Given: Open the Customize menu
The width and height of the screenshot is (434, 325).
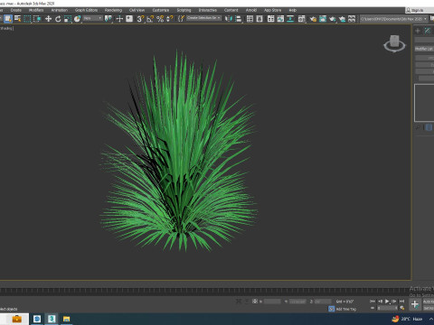Looking at the screenshot, I should [161, 10].
